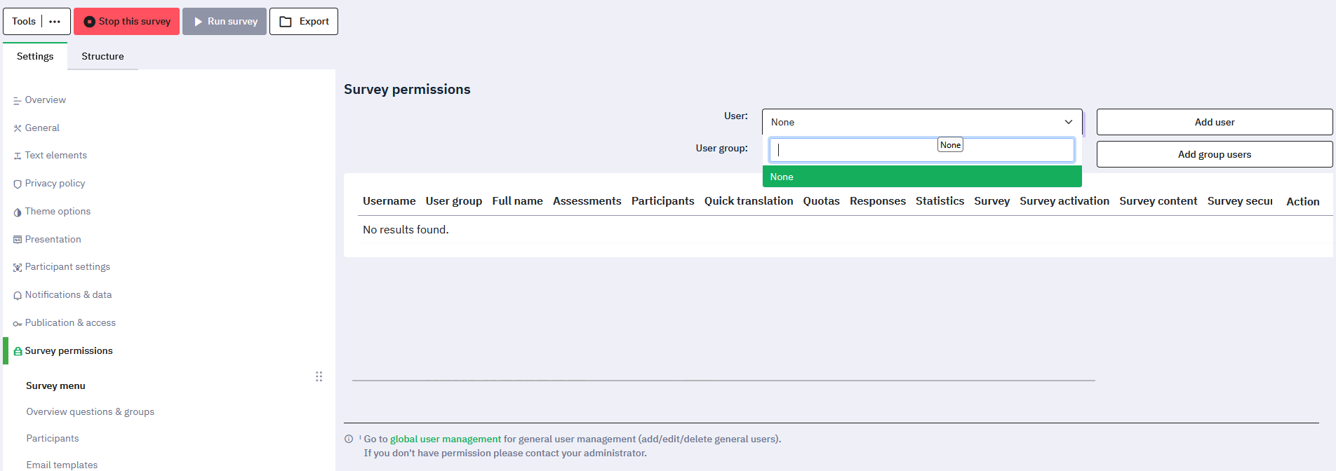1336x471 pixels.
Task: Open Text elements settings
Action: coord(56,156)
